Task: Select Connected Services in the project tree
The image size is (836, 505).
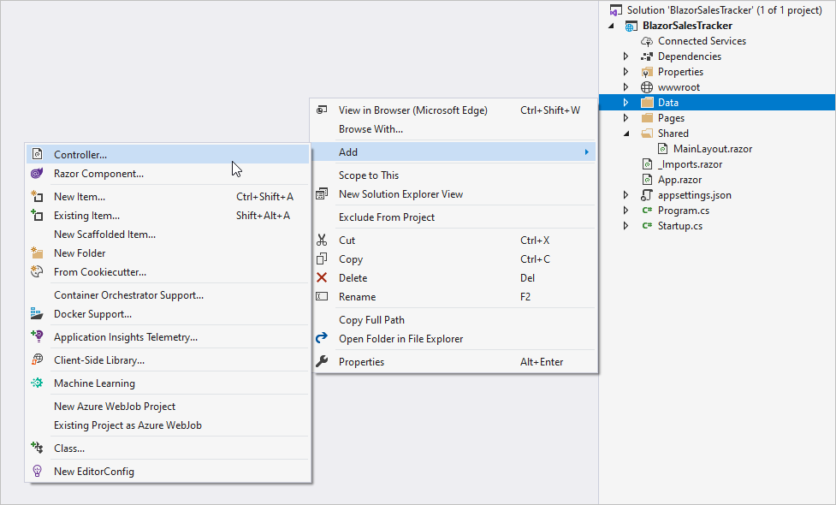Action: coord(701,41)
